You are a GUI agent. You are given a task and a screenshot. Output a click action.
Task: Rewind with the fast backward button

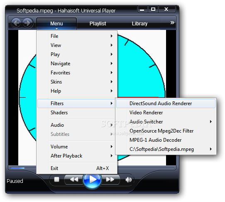click(x=74, y=179)
